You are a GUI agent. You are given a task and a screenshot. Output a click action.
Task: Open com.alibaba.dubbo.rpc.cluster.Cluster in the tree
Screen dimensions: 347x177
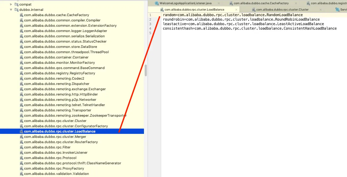tap(55, 121)
